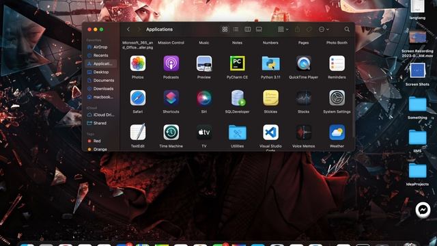
Task: Select the Orange tag in sidebar
Action: pyautogui.click(x=100, y=149)
